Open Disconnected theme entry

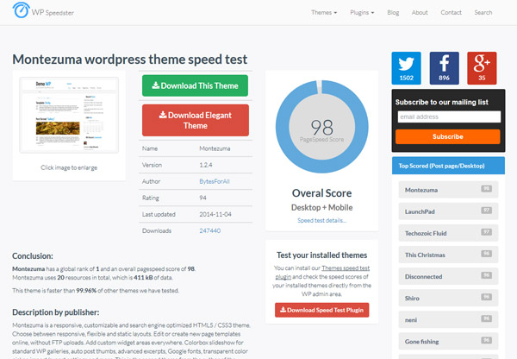448,276
